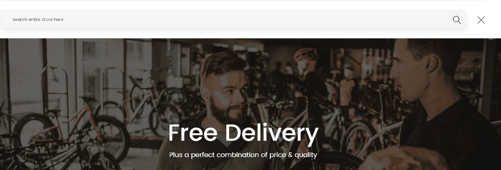Click the placeholder text inside the search box
The height and width of the screenshot is (170, 501).
(x=39, y=19)
